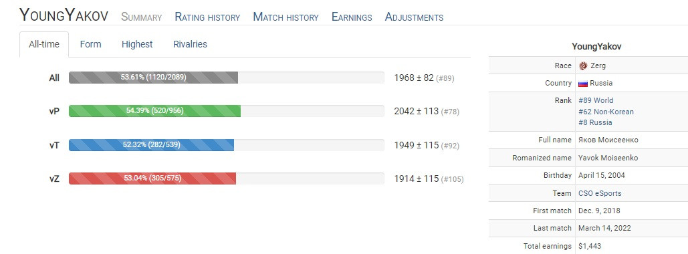Click the YoungYakov page title
Screen dimensions: 688x254
(64, 15)
